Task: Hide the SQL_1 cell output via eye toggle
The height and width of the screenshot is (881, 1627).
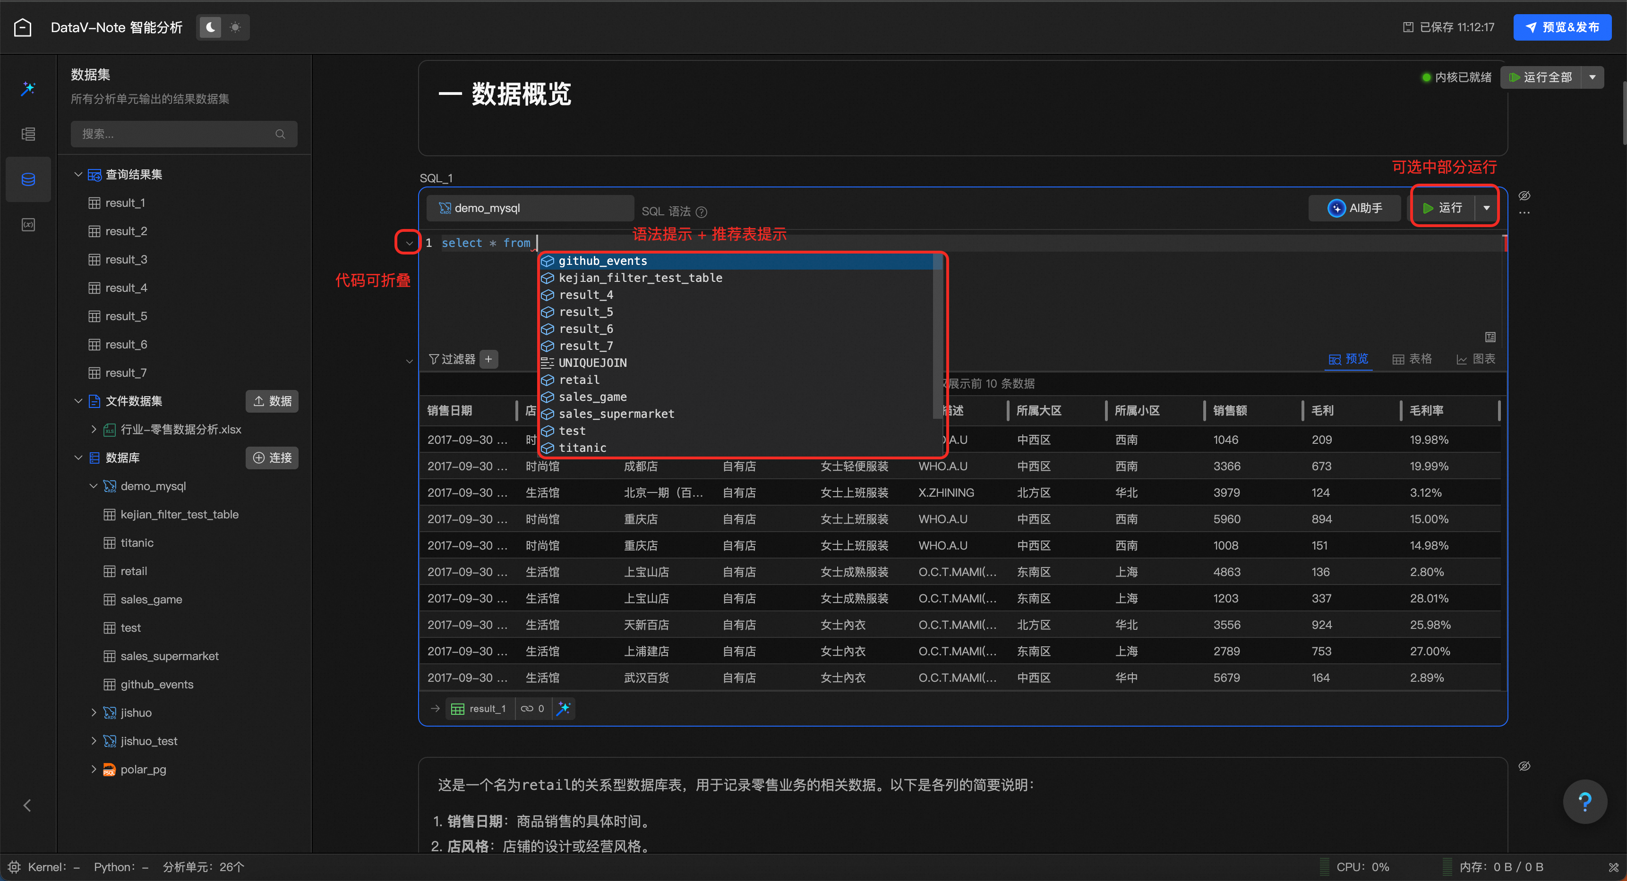Action: [x=1525, y=195]
